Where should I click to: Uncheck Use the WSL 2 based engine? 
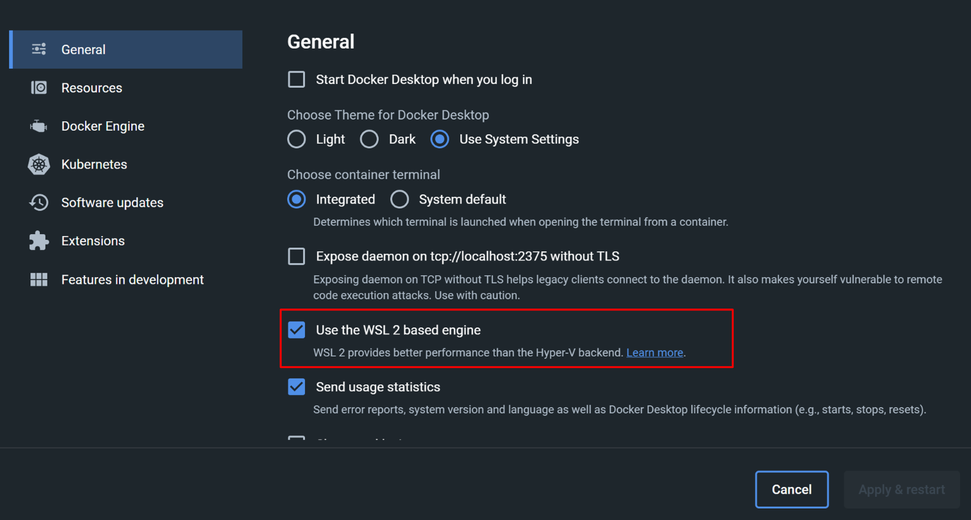[296, 330]
